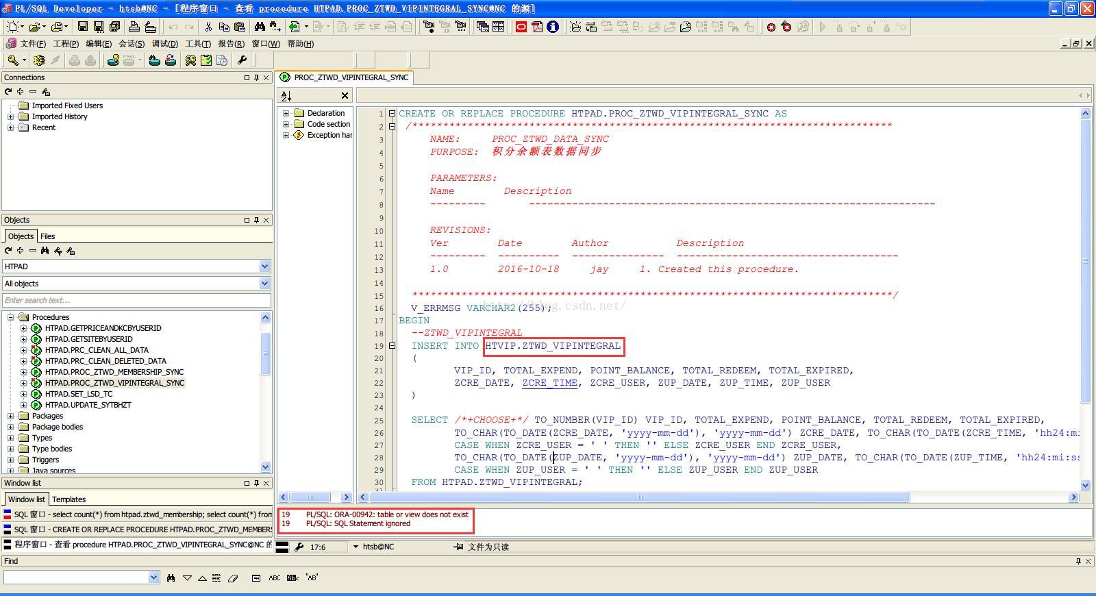1096x596 pixels.
Task: Toggle the quoted "AB" regular expression option
Action: pos(312,578)
